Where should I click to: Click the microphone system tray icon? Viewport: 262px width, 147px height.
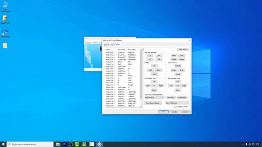(x=246, y=144)
